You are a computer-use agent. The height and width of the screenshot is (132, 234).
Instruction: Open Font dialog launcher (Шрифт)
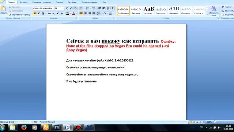tap(76, 18)
